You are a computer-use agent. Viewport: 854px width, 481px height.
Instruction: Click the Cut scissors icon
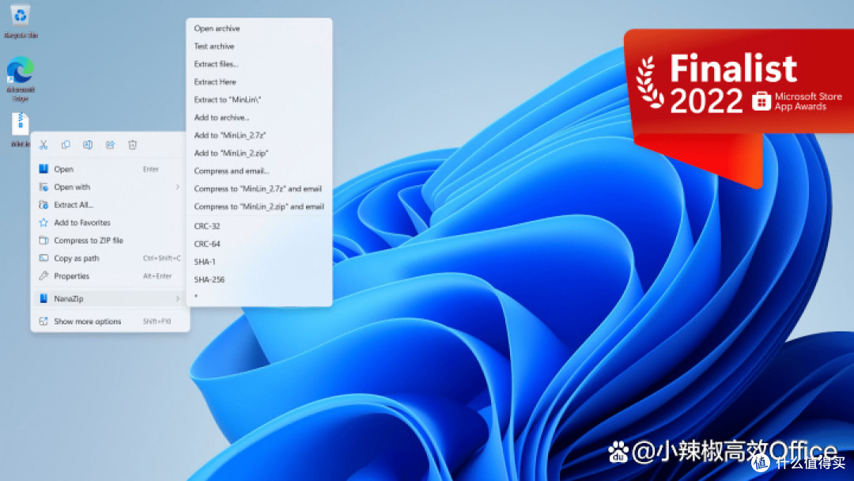(43, 145)
